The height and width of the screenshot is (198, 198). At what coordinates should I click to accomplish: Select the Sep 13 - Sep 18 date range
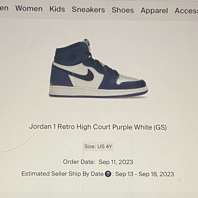[145, 174]
